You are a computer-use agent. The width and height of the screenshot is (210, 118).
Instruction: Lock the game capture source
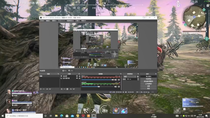(x=80, y=76)
